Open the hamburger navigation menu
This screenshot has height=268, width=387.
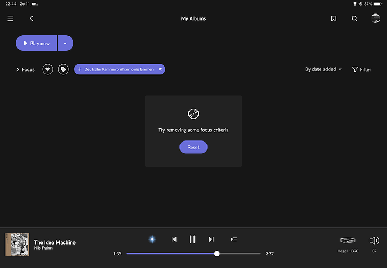click(11, 18)
